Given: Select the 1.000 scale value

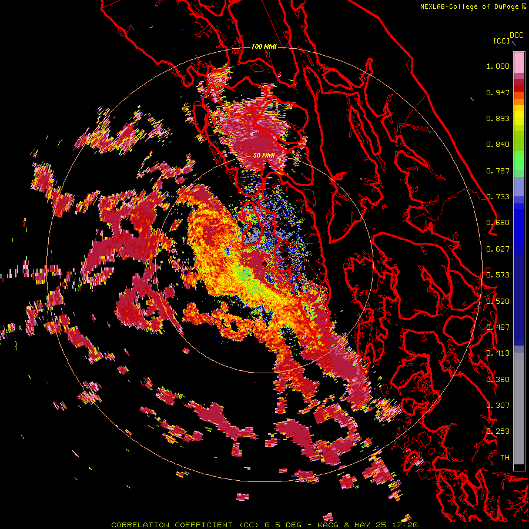Looking at the screenshot, I should [x=498, y=66].
